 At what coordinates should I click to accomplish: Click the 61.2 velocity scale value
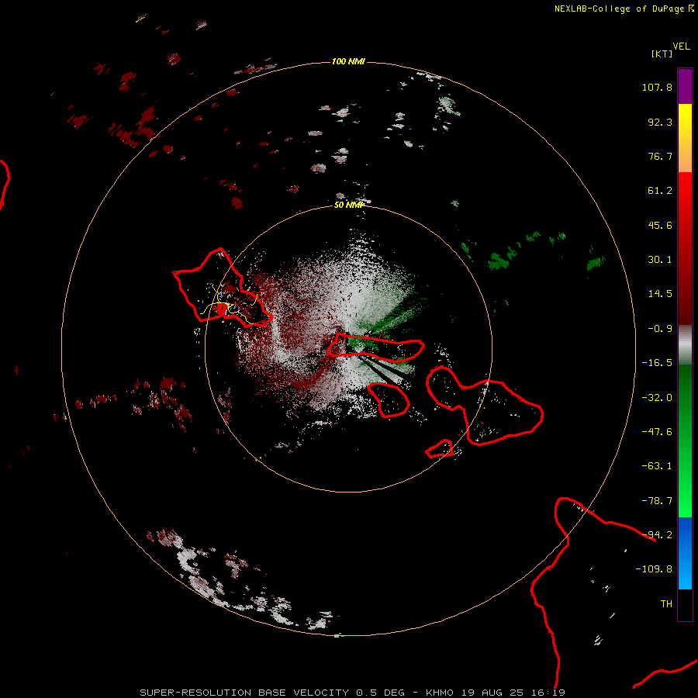(x=660, y=191)
